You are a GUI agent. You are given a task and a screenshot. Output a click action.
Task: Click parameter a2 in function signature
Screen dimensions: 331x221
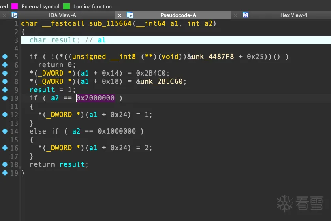pyautogui.click(x=209, y=23)
